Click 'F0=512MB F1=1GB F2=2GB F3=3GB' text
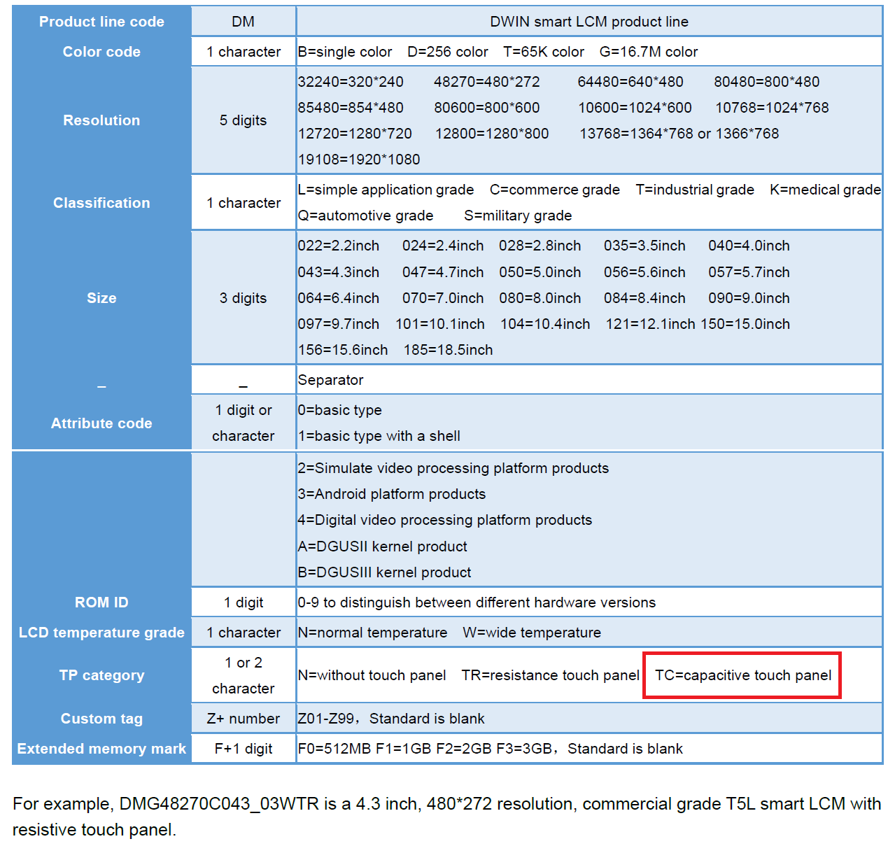 tap(425, 749)
